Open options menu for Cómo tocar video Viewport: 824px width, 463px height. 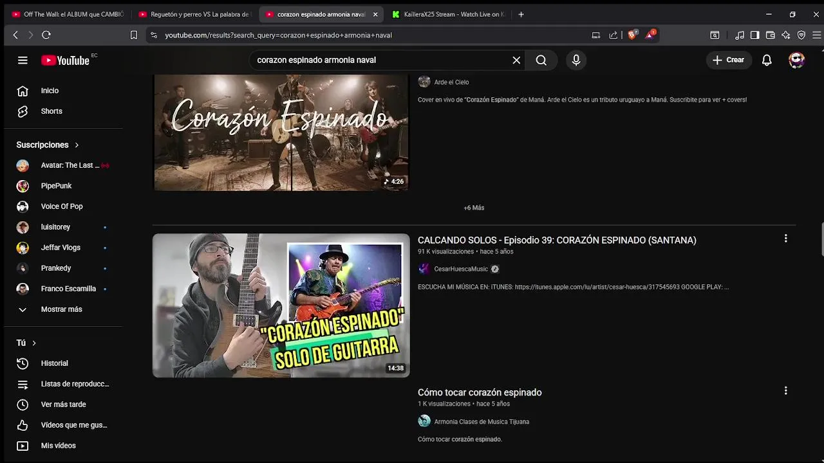(x=785, y=391)
